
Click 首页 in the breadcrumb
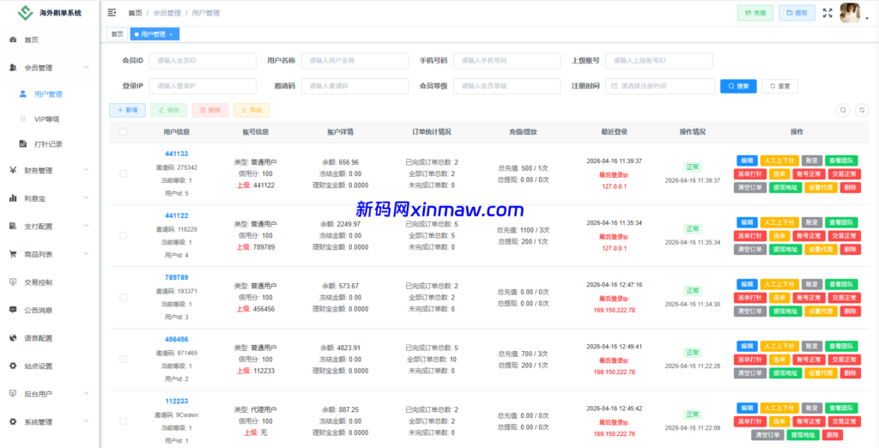point(135,13)
